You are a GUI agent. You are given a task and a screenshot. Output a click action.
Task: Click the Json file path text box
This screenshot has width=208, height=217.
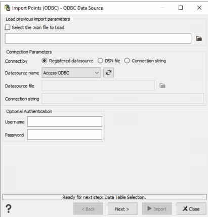pos(98,38)
